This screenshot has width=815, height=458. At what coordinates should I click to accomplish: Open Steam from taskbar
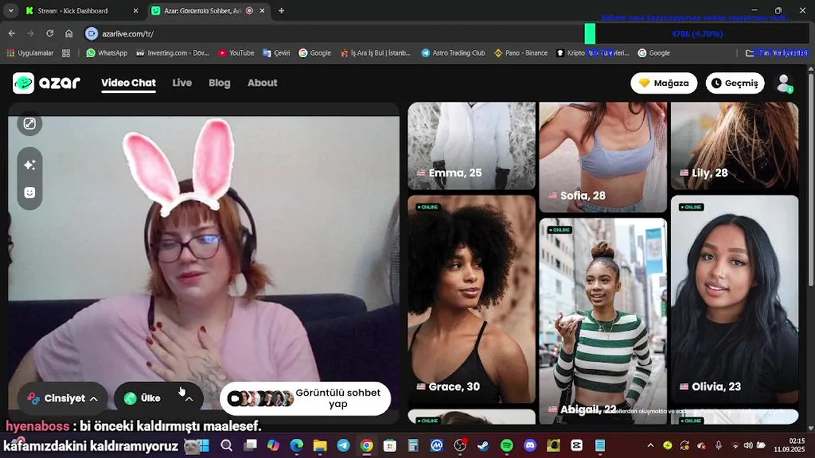point(483,445)
